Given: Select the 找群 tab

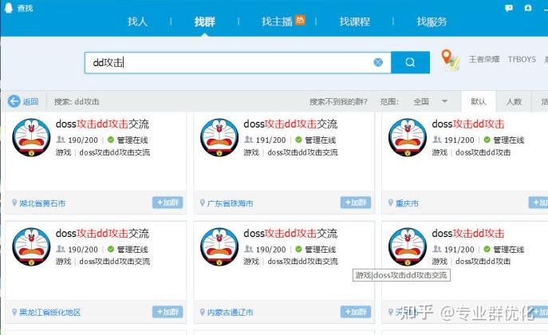Looking at the screenshot, I should pyautogui.click(x=204, y=22).
